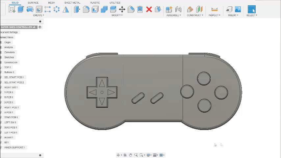Click the Insert Canvas image icon
This screenshot has height=158, width=281.
(x=238, y=9)
